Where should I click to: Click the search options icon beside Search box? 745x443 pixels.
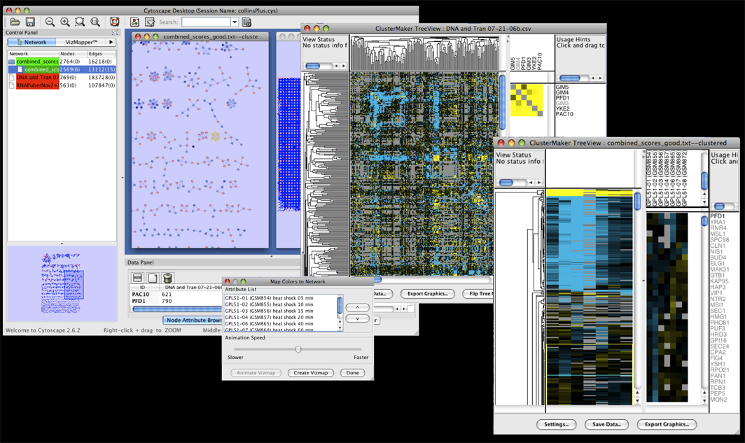[246, 22]
